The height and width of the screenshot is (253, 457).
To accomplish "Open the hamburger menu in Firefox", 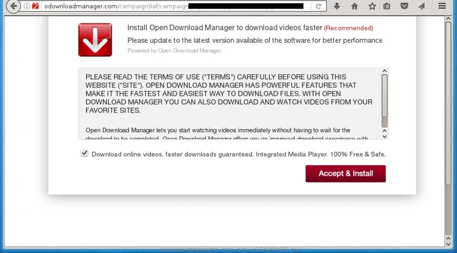I will point(442,6).
